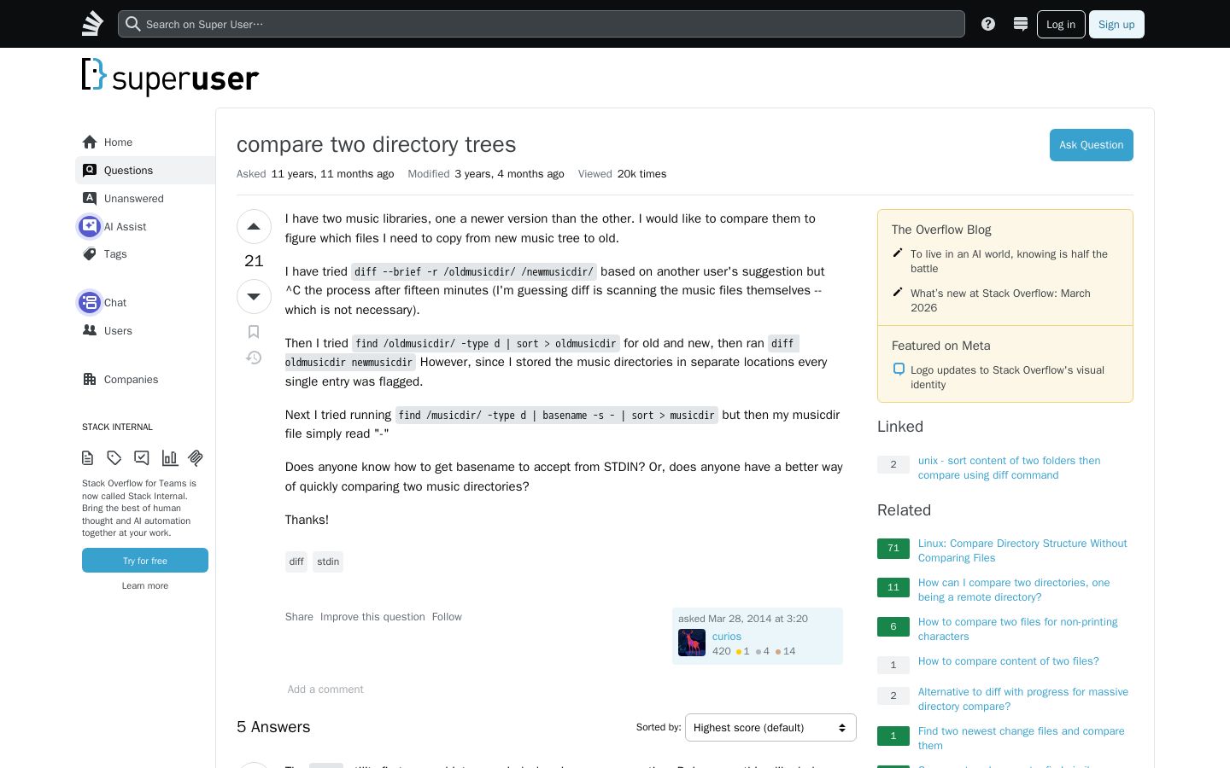Downvote the question with the down arrow
1230x768 pixels.
(x=254, y=296)
